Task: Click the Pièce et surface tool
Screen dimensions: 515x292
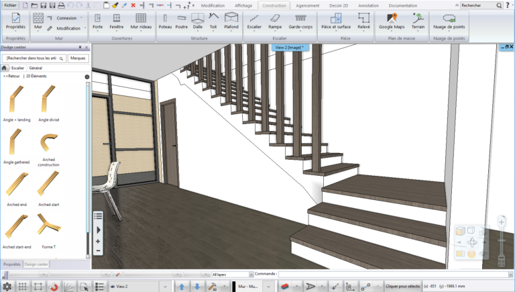Action: click(x=336, y=21)
